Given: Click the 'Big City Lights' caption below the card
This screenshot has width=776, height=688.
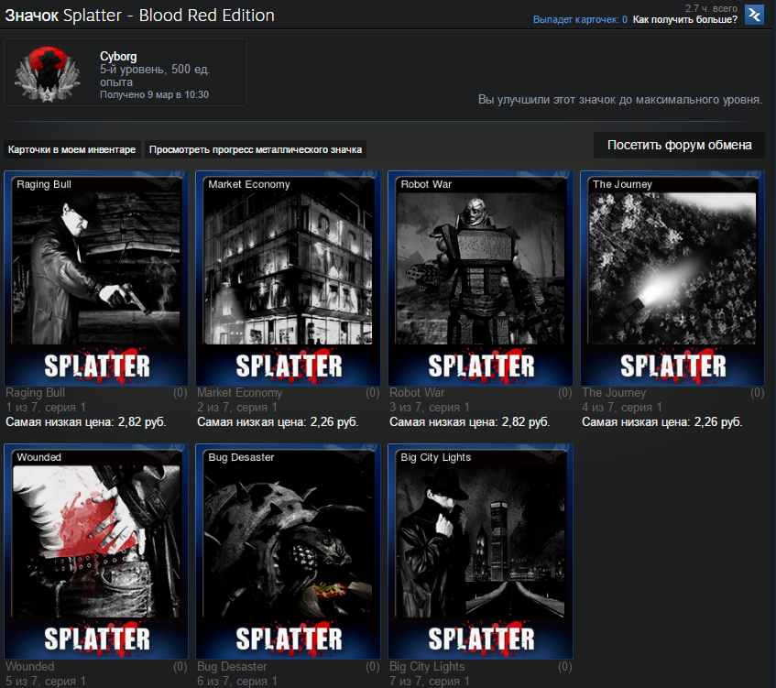Looking at the screenshot, I should click(427, 666).
